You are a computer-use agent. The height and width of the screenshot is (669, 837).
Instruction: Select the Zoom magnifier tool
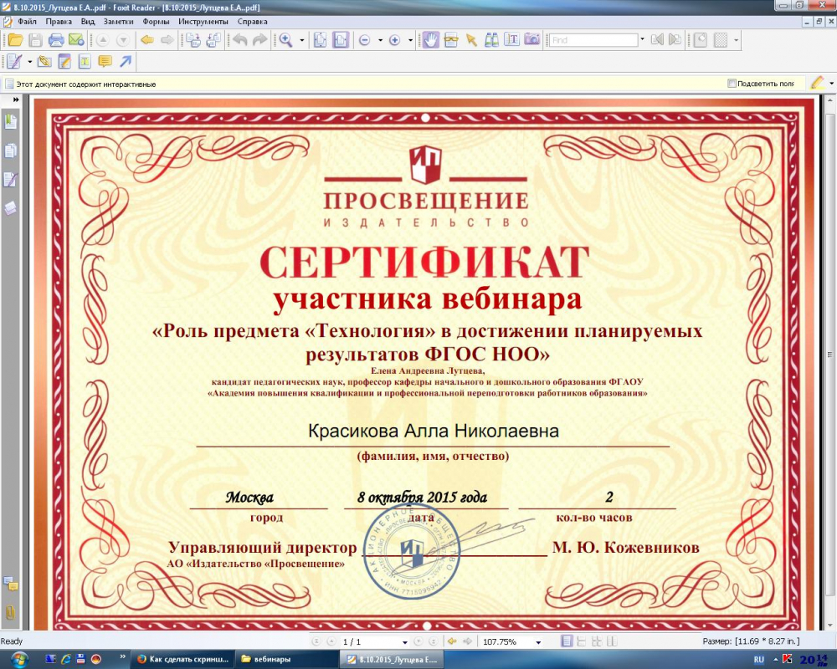286,40
